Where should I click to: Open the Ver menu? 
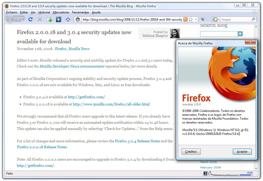pyautogui.click(x=33, y=12)
